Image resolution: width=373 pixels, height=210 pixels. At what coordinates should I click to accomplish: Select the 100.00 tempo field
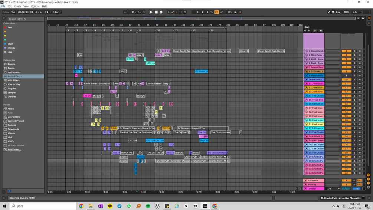pos(21,12)
